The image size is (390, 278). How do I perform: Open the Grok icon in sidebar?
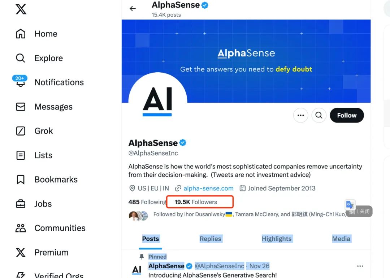pos(21,131)
